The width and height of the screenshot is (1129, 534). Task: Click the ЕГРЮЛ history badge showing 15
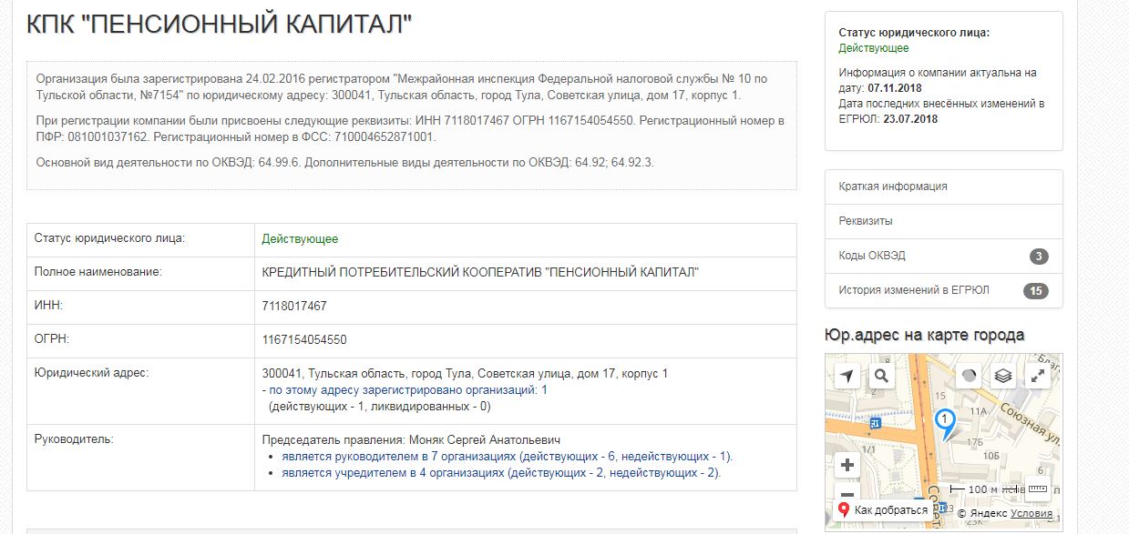coord(1035,291)
